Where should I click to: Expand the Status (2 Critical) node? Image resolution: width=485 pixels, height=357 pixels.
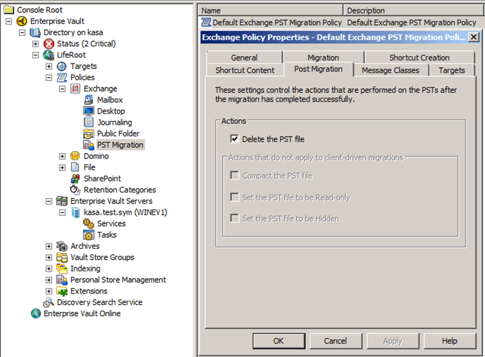tap(36, 44)
